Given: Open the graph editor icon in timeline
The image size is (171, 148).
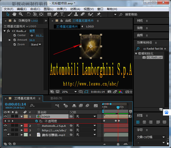Looking at the screenshot, I should (x=96, y=106).
